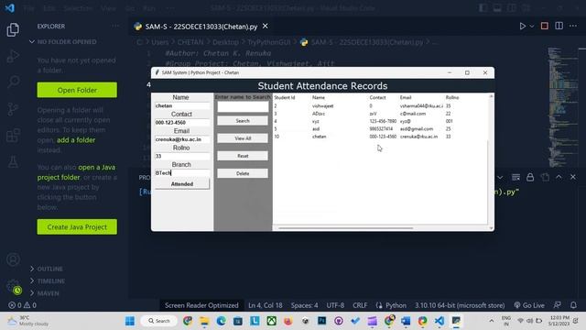Viewport: 586px width, 330px height.
Task: Toggle Screen Reader Optimized status item
Action: tap(201, 305)
